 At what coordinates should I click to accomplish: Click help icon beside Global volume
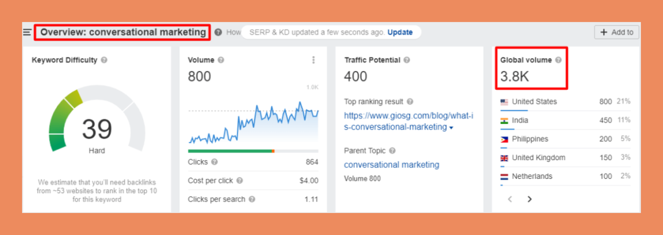558,60
